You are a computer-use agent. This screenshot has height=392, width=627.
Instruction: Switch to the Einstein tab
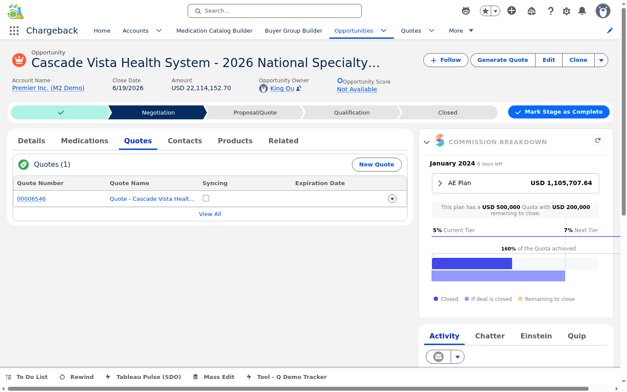pos(536,336)
